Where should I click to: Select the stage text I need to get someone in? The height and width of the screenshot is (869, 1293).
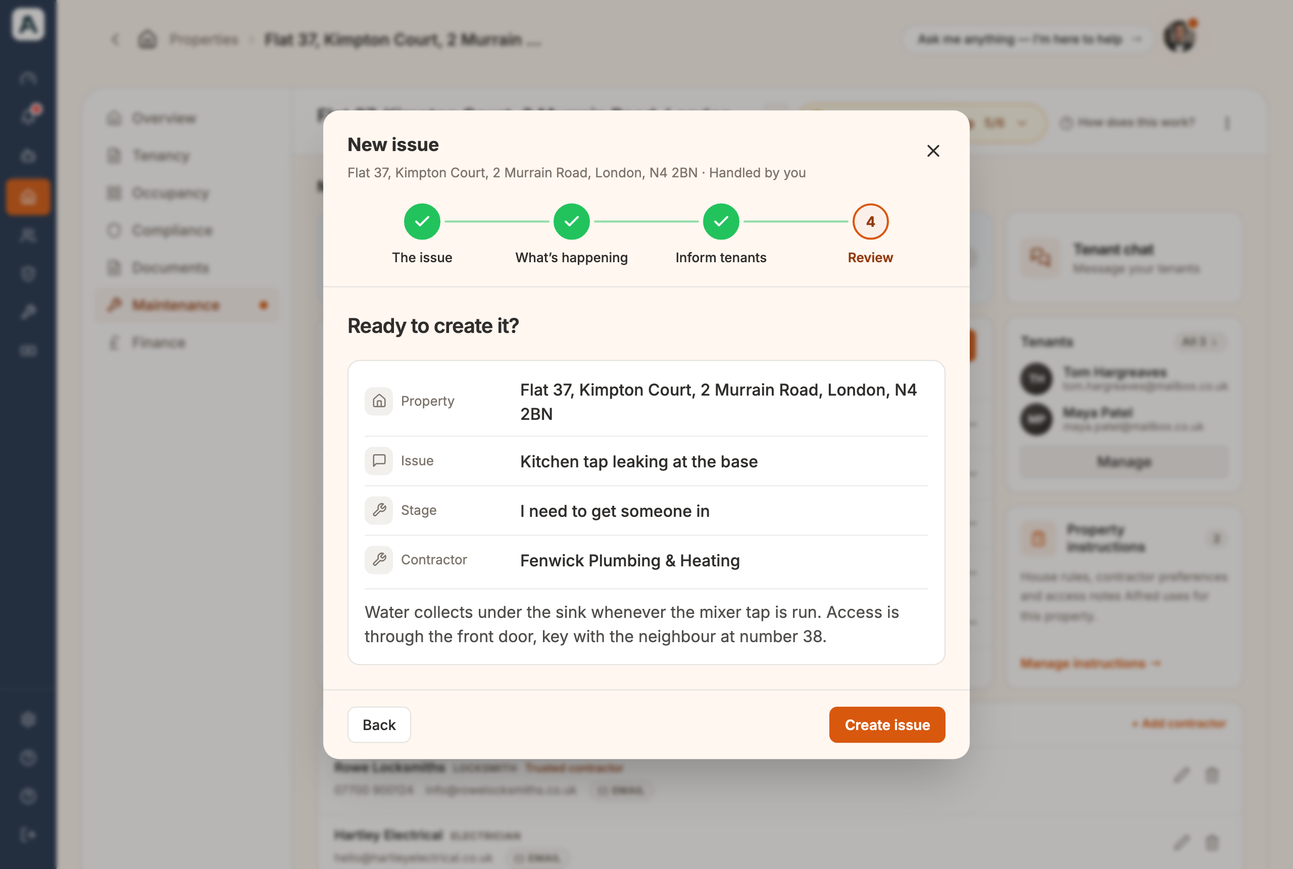(x=615, y=510)
